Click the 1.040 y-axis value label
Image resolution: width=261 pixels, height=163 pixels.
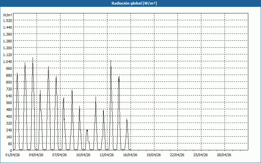[8, 61]
